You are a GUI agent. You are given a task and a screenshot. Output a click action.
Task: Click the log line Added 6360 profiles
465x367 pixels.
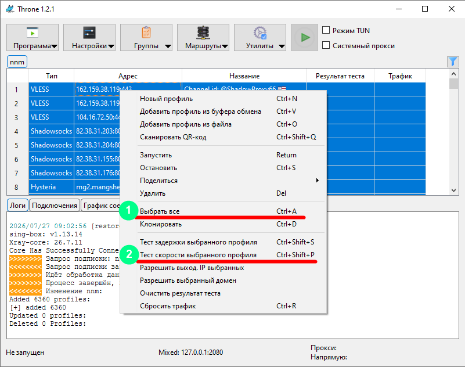tap(49, 299)
